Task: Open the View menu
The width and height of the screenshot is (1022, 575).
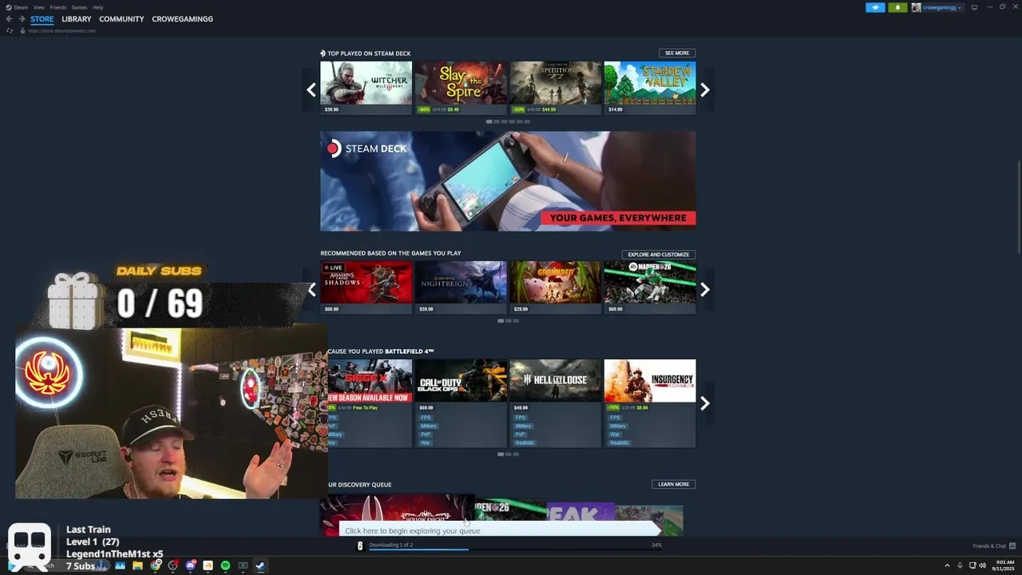Action: click(x=38, y=7)
